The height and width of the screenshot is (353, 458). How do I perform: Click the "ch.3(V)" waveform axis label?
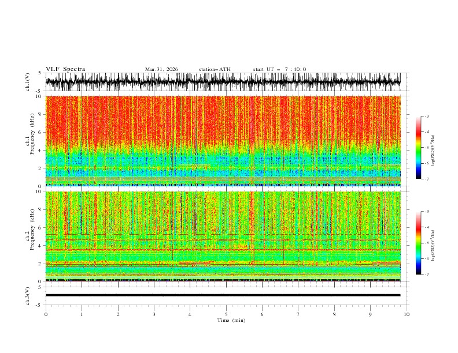click(28, 296)
